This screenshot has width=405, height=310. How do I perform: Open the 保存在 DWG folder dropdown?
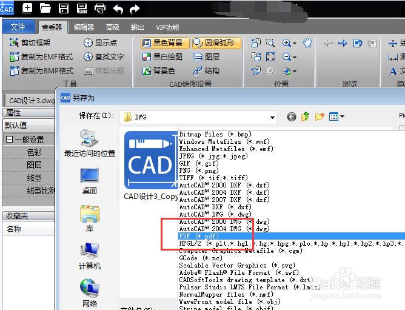click(x=272, y=117)
